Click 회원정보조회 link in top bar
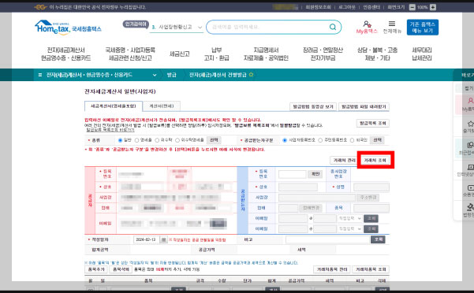474x293 pixels. coord(318,7)
